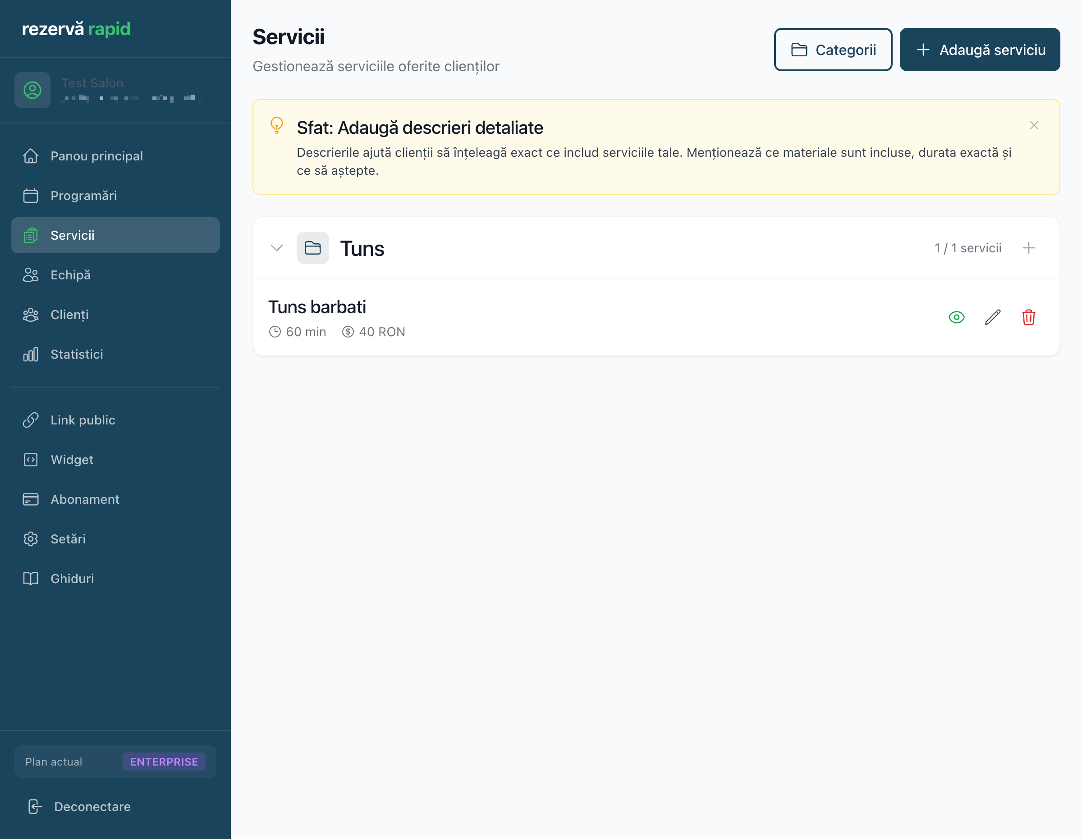This screenshot has height=839, width=1082.
Task: Go to Programări in the sidebar
Action: (x=83, y=196)
